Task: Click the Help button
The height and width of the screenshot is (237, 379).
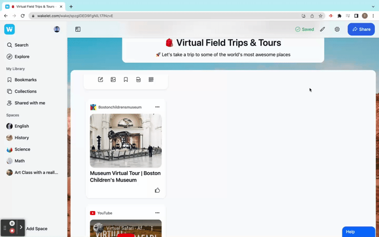Action: [358, 232]
